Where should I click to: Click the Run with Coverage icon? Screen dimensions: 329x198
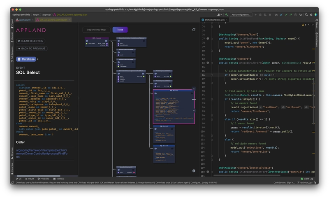click(265, 15)
